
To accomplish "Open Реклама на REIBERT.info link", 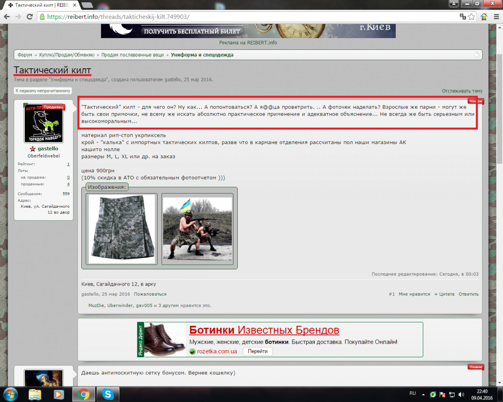I will pyautogui.click(x=248, y=42).
